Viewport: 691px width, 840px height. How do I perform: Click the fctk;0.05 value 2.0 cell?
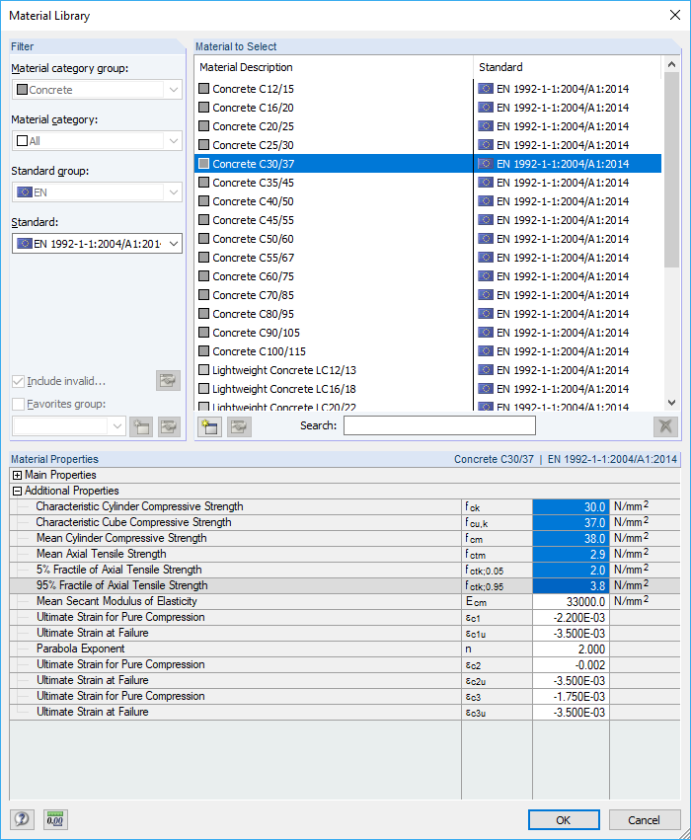571,570
